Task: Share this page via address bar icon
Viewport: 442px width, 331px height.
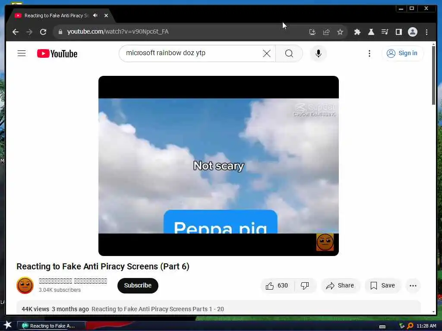Action: pyautogui.click(x=326, y=32)
